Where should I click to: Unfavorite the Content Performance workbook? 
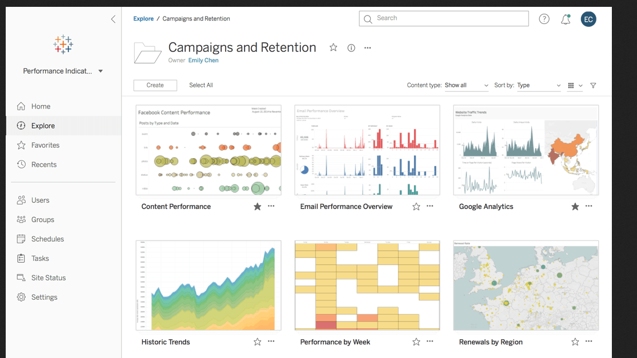pyautogui.click(x=258, y=207)
